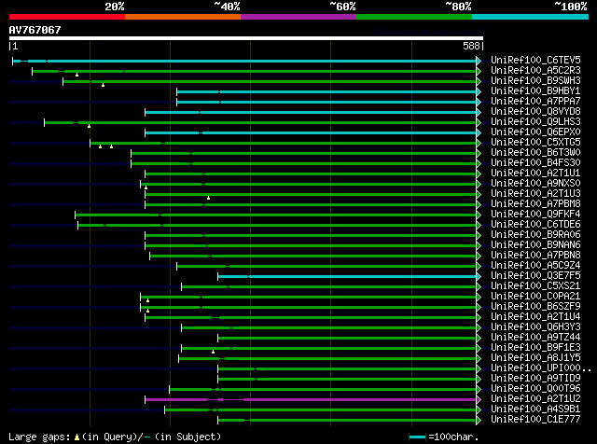Click the cyan alignment bar for C6TEV5
This screenshot has height=444, width=597.
click(244, 61)
